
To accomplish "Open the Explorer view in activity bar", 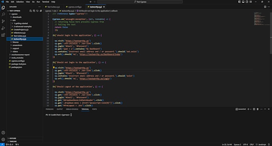I will 3,8.
